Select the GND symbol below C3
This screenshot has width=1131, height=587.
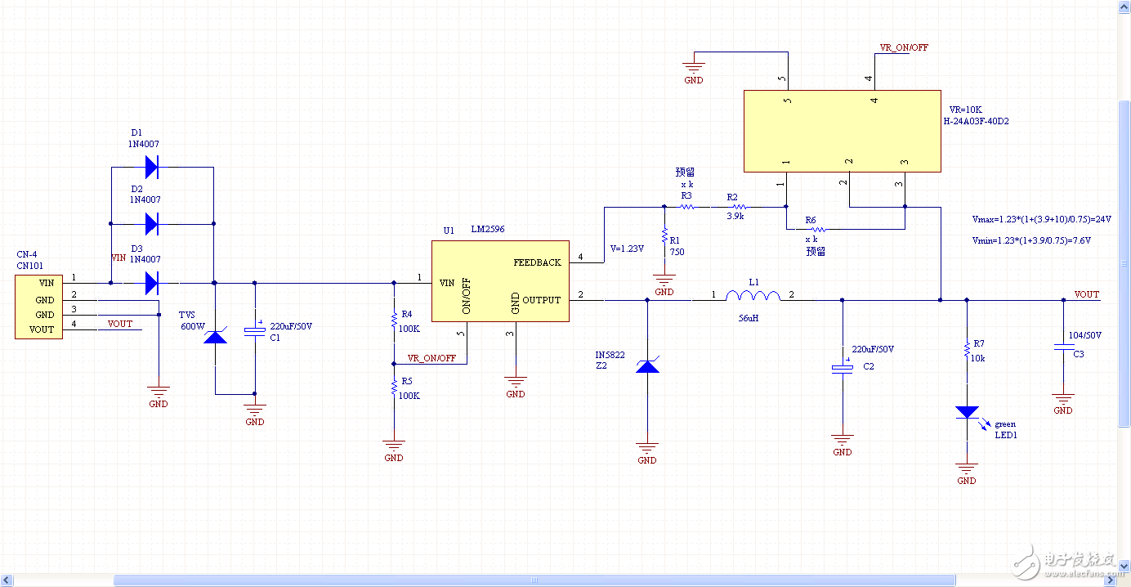click(1063, 402)
